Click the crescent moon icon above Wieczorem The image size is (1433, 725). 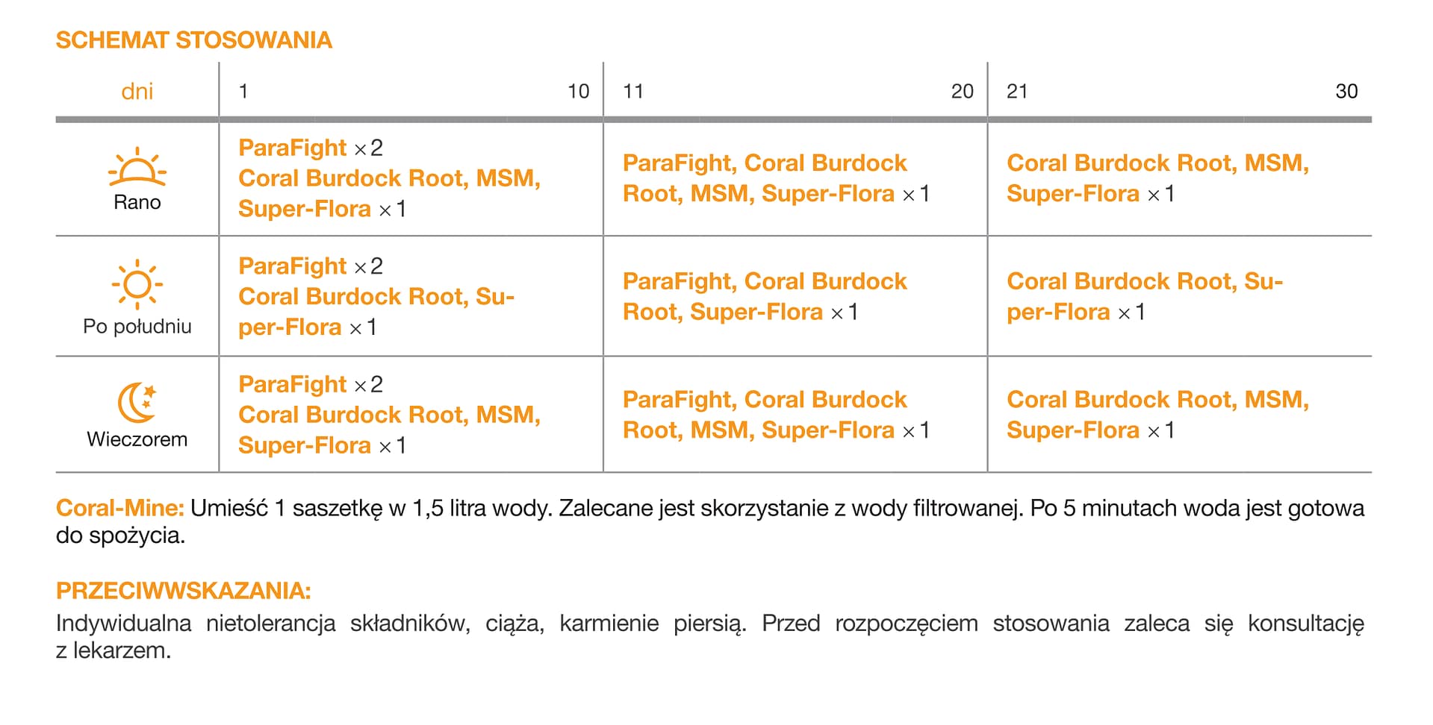[x=137, y=403]
